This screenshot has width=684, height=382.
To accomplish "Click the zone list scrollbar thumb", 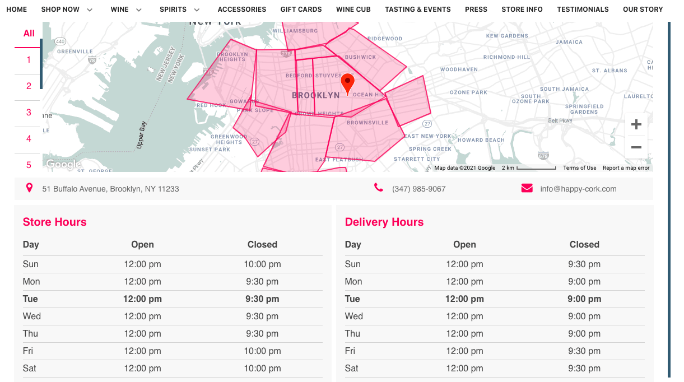I will (41, 64).
